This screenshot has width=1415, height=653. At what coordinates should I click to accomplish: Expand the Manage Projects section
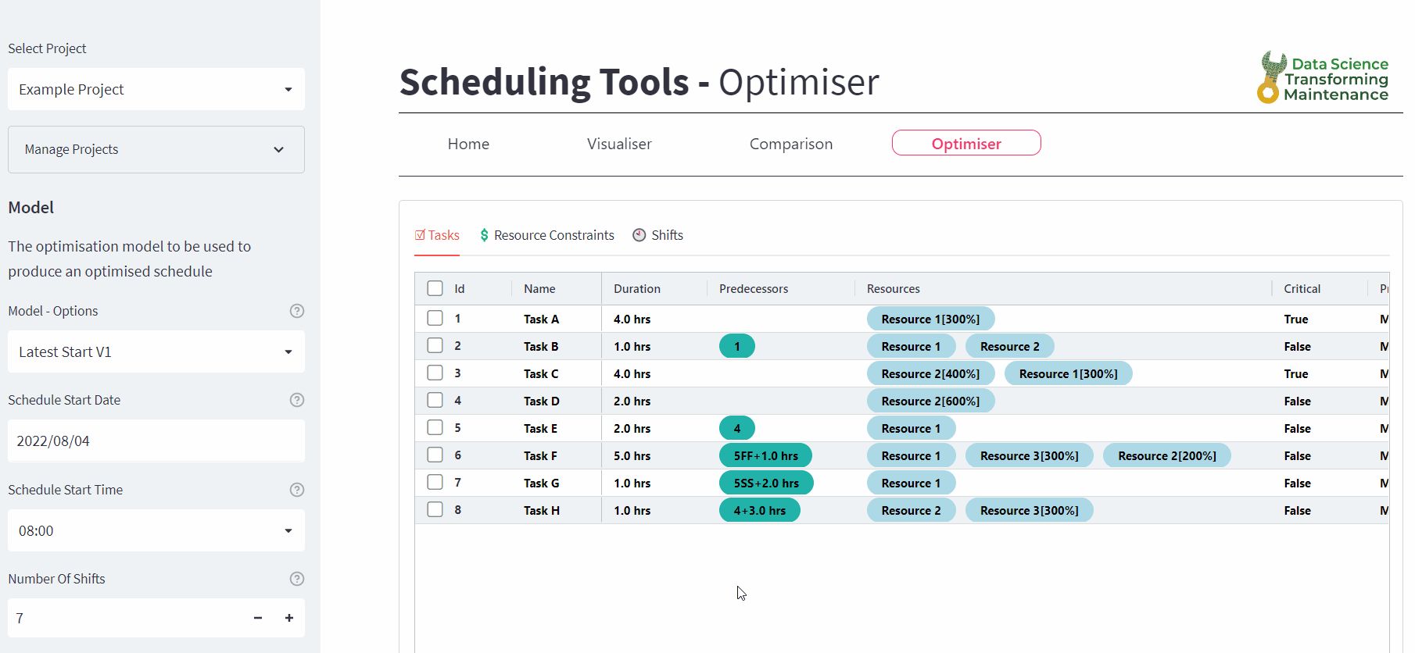tap(156, 149)
